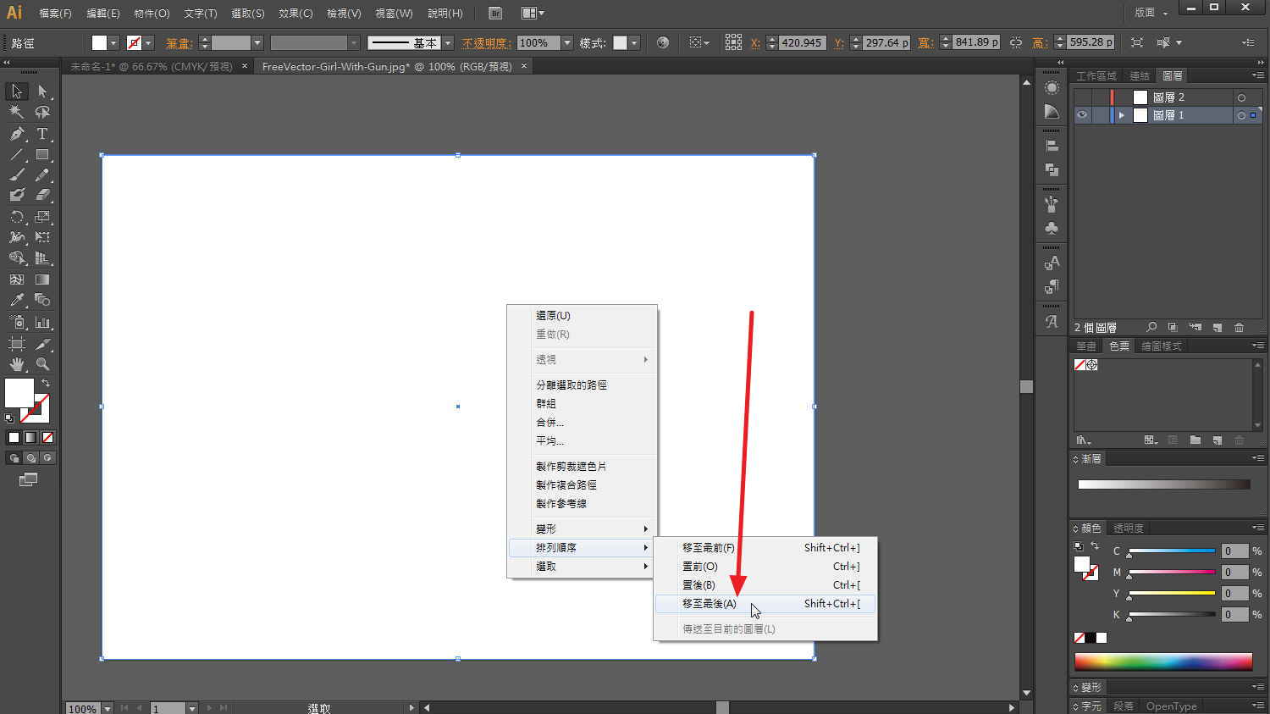
Task: Click the color spectrum bar in Color panel
Action: [1162, 662]
